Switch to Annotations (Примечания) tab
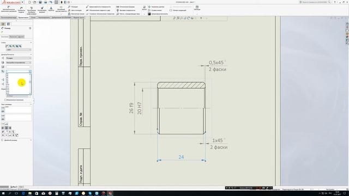Viewport: 349px width, 196px height. click(x=23, y=17)
